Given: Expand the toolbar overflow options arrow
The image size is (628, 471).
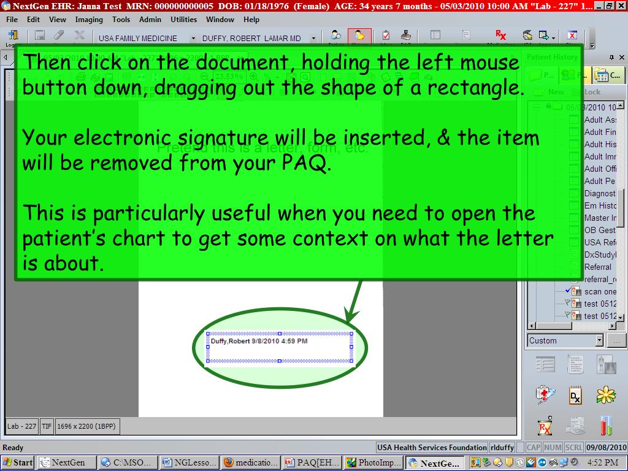Looking at the screenshot, I should click(x=592, y=45).
